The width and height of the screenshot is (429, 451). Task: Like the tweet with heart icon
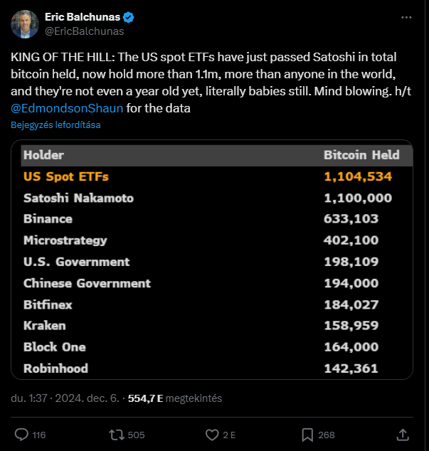pyautogui.click(x=212, y=435)
